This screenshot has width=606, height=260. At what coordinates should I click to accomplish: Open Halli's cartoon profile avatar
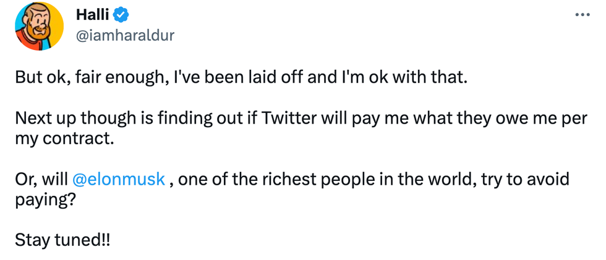click(x=39, y=25)
